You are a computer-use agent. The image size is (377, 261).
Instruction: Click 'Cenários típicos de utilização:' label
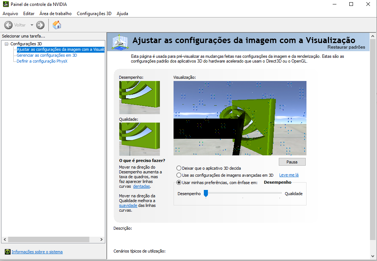pos(140,251)
